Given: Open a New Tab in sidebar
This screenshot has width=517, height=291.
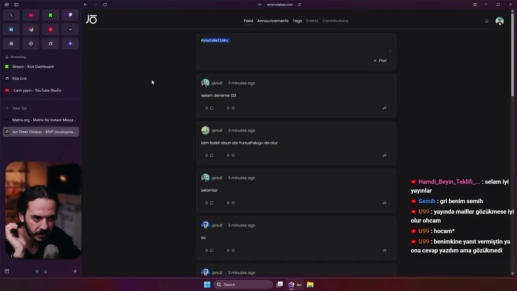Looking at the screenshot, I should click(41, 108).
